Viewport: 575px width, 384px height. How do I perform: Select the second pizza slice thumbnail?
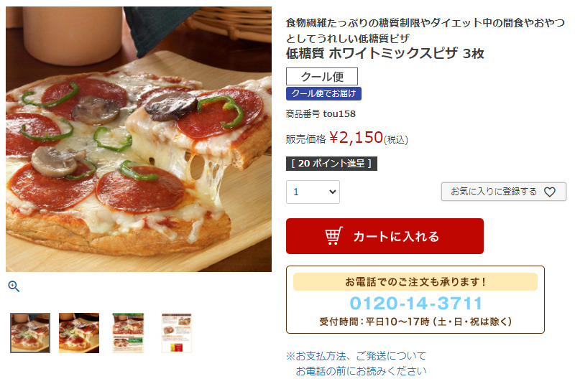(79, 333)
